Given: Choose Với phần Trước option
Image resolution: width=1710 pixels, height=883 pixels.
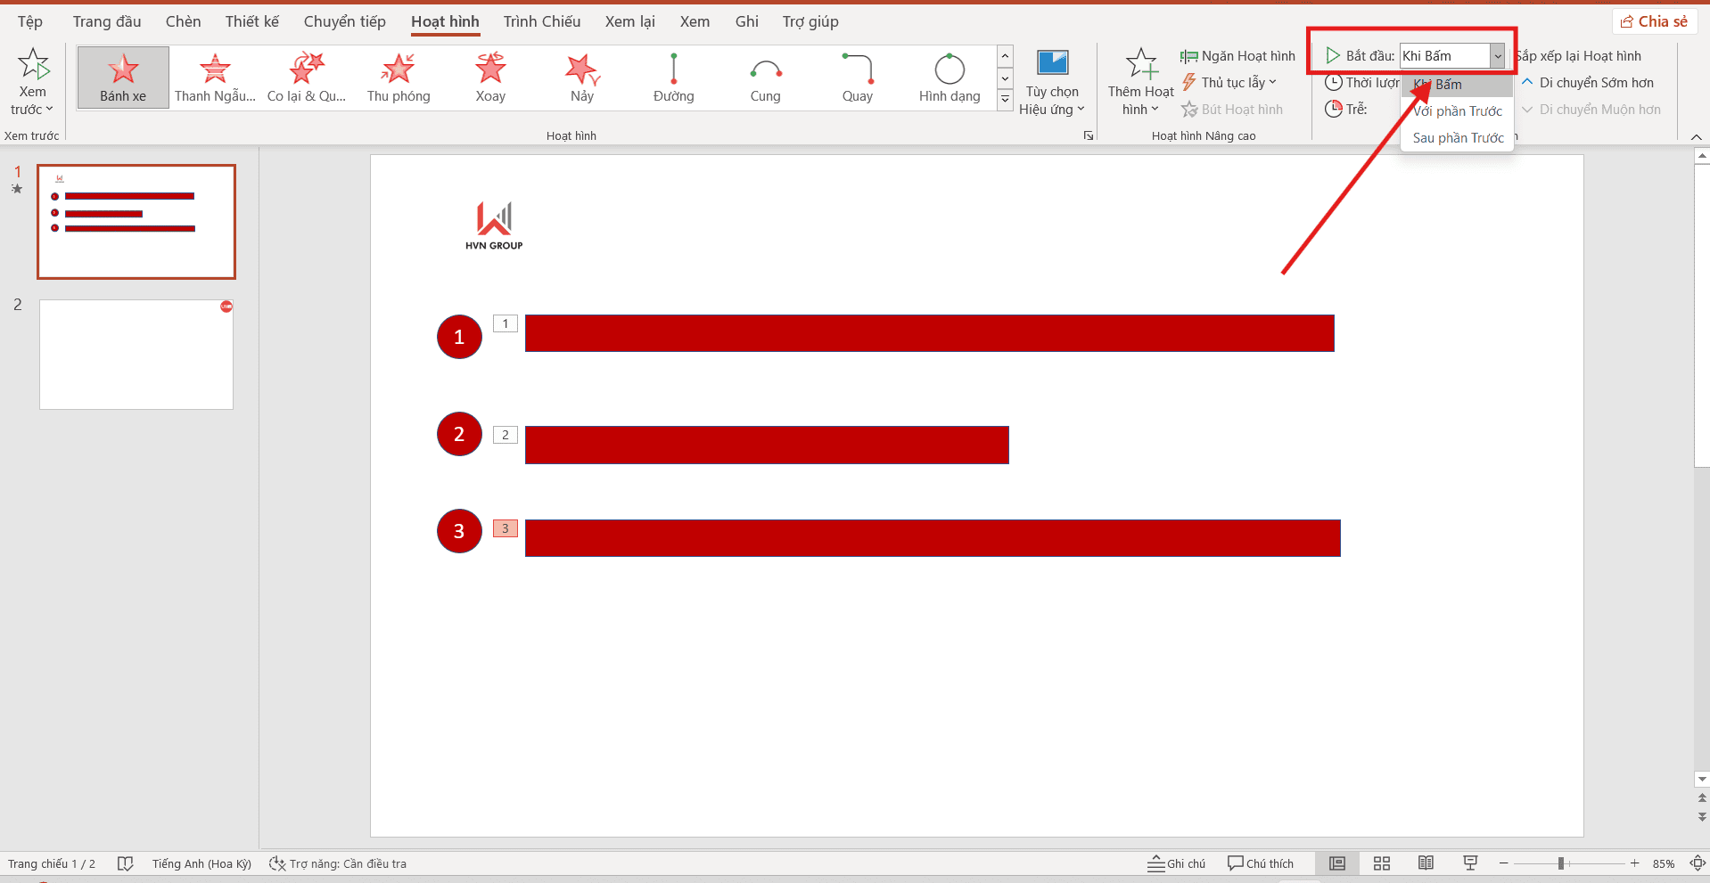Looking at the screenshot, I should click(x=1458, y=111).
